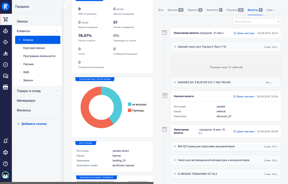Expand the 'Еще' tab dropdown
This screenshot has width=288, height=184.
point(270,10)
